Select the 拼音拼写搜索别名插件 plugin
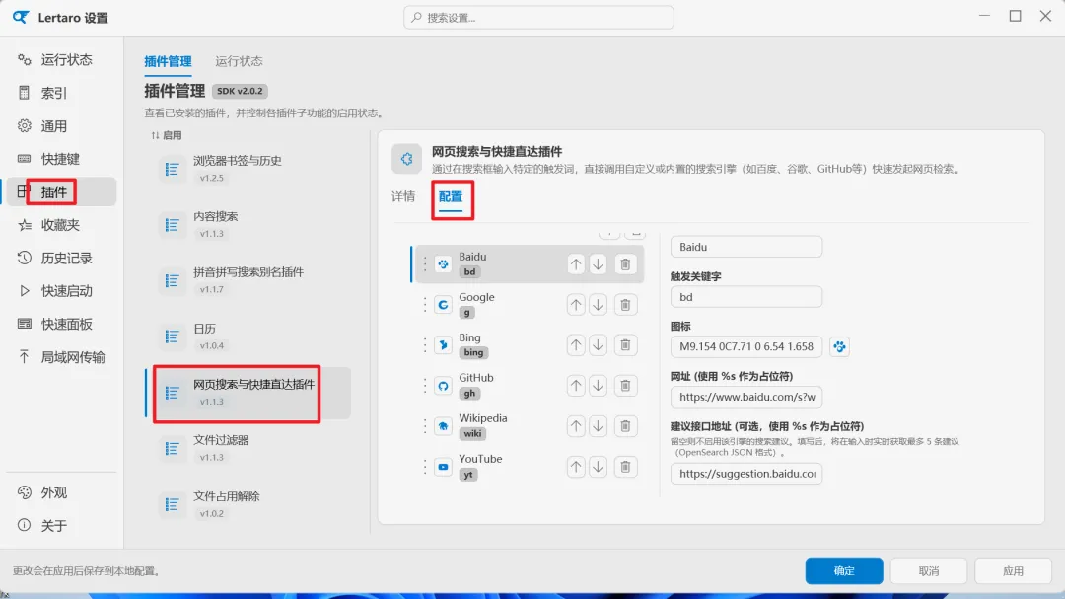Viewport: 1065px width, 599px height. click(x=248, y=281)
